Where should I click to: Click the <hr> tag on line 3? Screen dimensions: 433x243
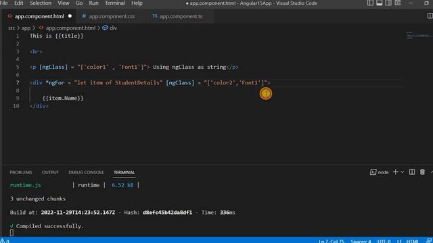coord(36,51)
